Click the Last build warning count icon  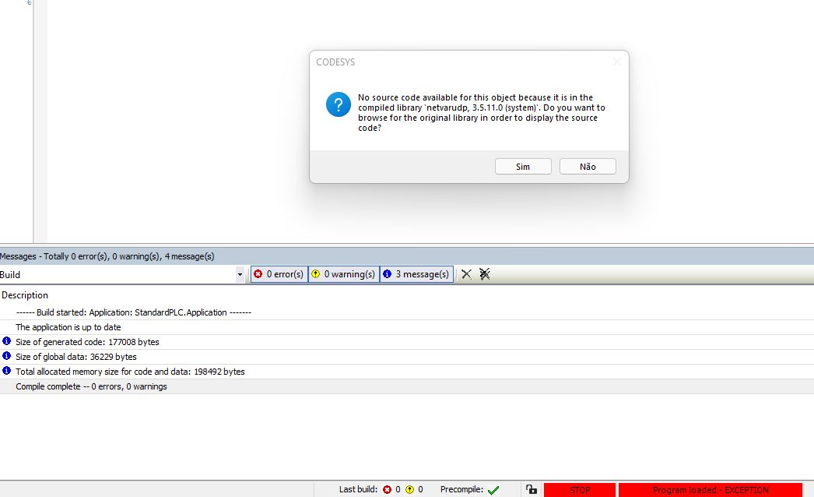pyautogui.click(x=409, y=490)
